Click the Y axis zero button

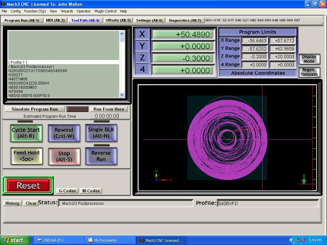(142, 46)
